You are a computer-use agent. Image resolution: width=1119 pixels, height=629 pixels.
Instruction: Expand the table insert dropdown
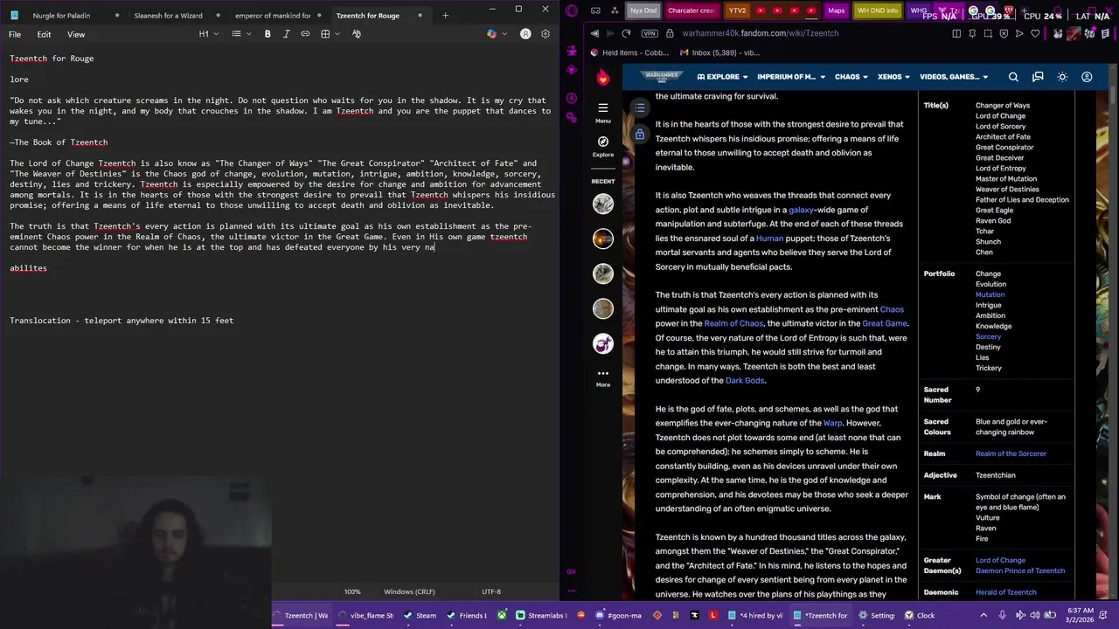(x=330, y=34)
